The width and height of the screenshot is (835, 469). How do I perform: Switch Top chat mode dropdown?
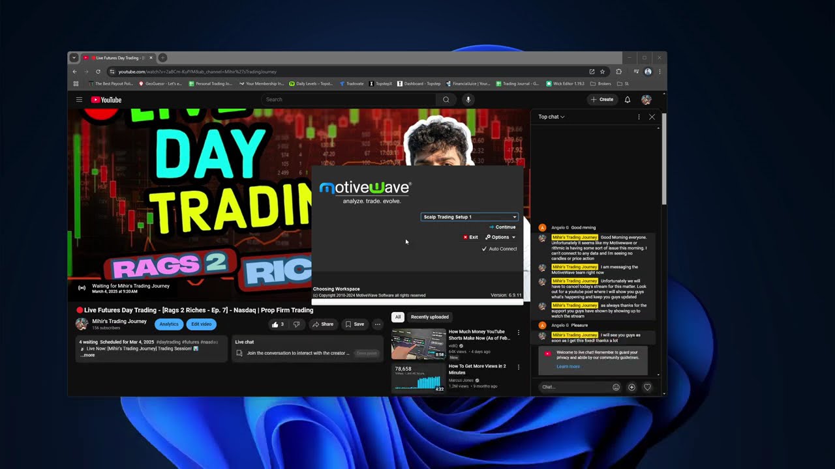[551, 117]
